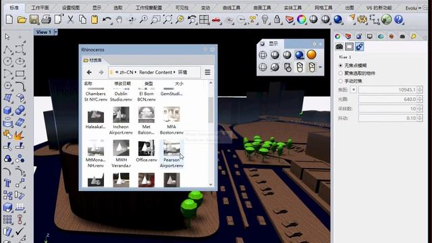This screenshot has height=243, width=432.
Task: Click the printer icon in the toolbar
Action: click(x=46, y=20)
